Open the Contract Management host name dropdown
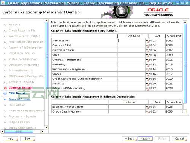Viewport: 190px width, 143px height. tap(147, 60)
